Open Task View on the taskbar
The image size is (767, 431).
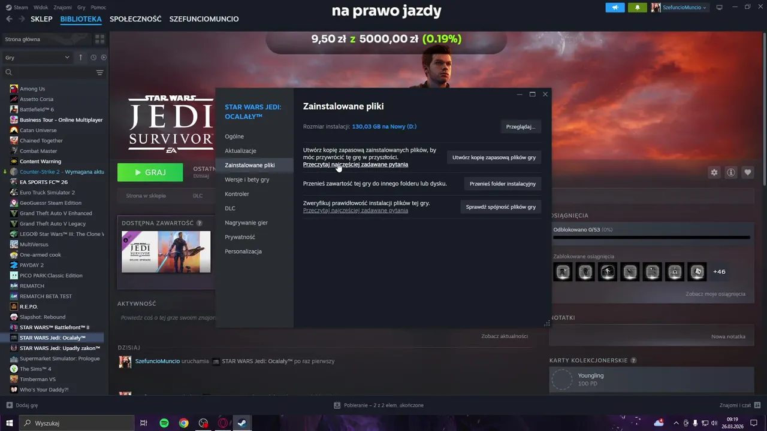click(x=144, y=423)
